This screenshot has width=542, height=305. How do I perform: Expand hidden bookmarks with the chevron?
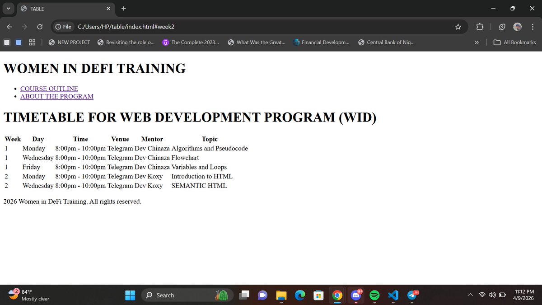click(477, 42)
